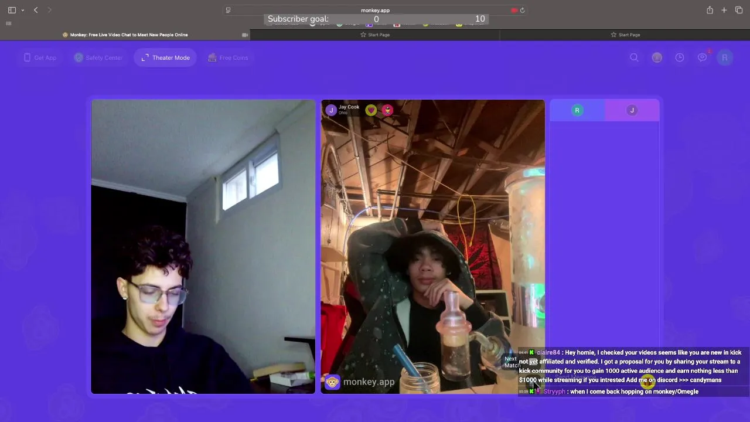750x422 pixels.
Task: Send a heart to Jay Cook
Action: click(x=371, y=110)
